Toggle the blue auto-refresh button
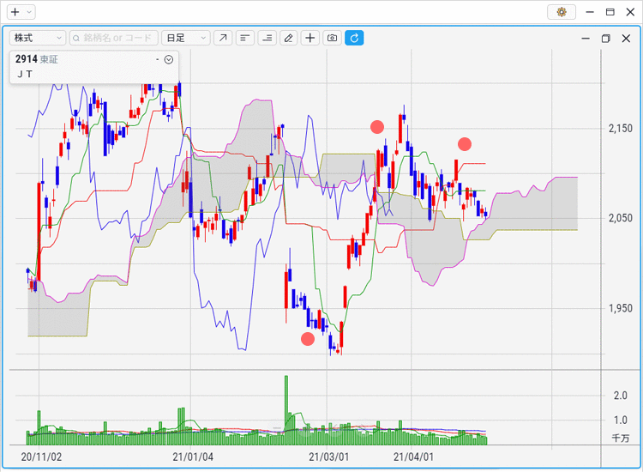The width and height of the screenshot is (643, 472). (354, 38)
